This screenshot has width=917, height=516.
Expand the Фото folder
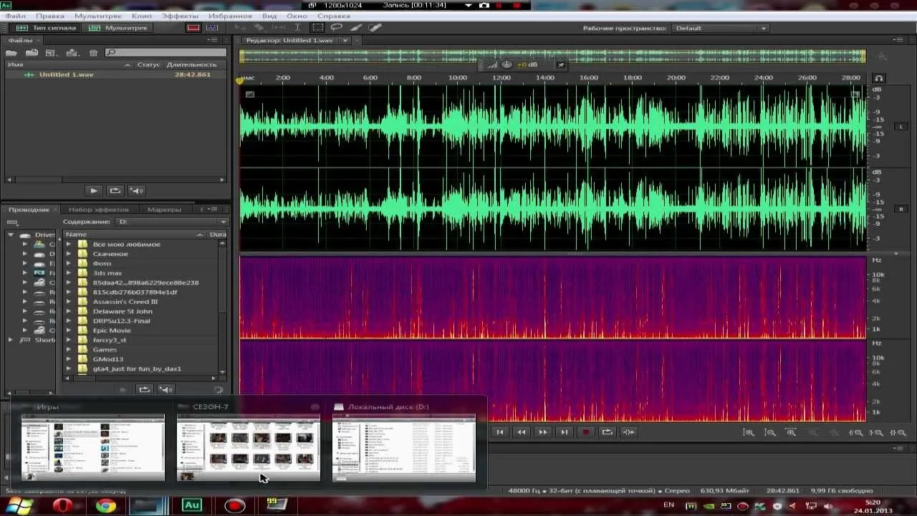69,263
